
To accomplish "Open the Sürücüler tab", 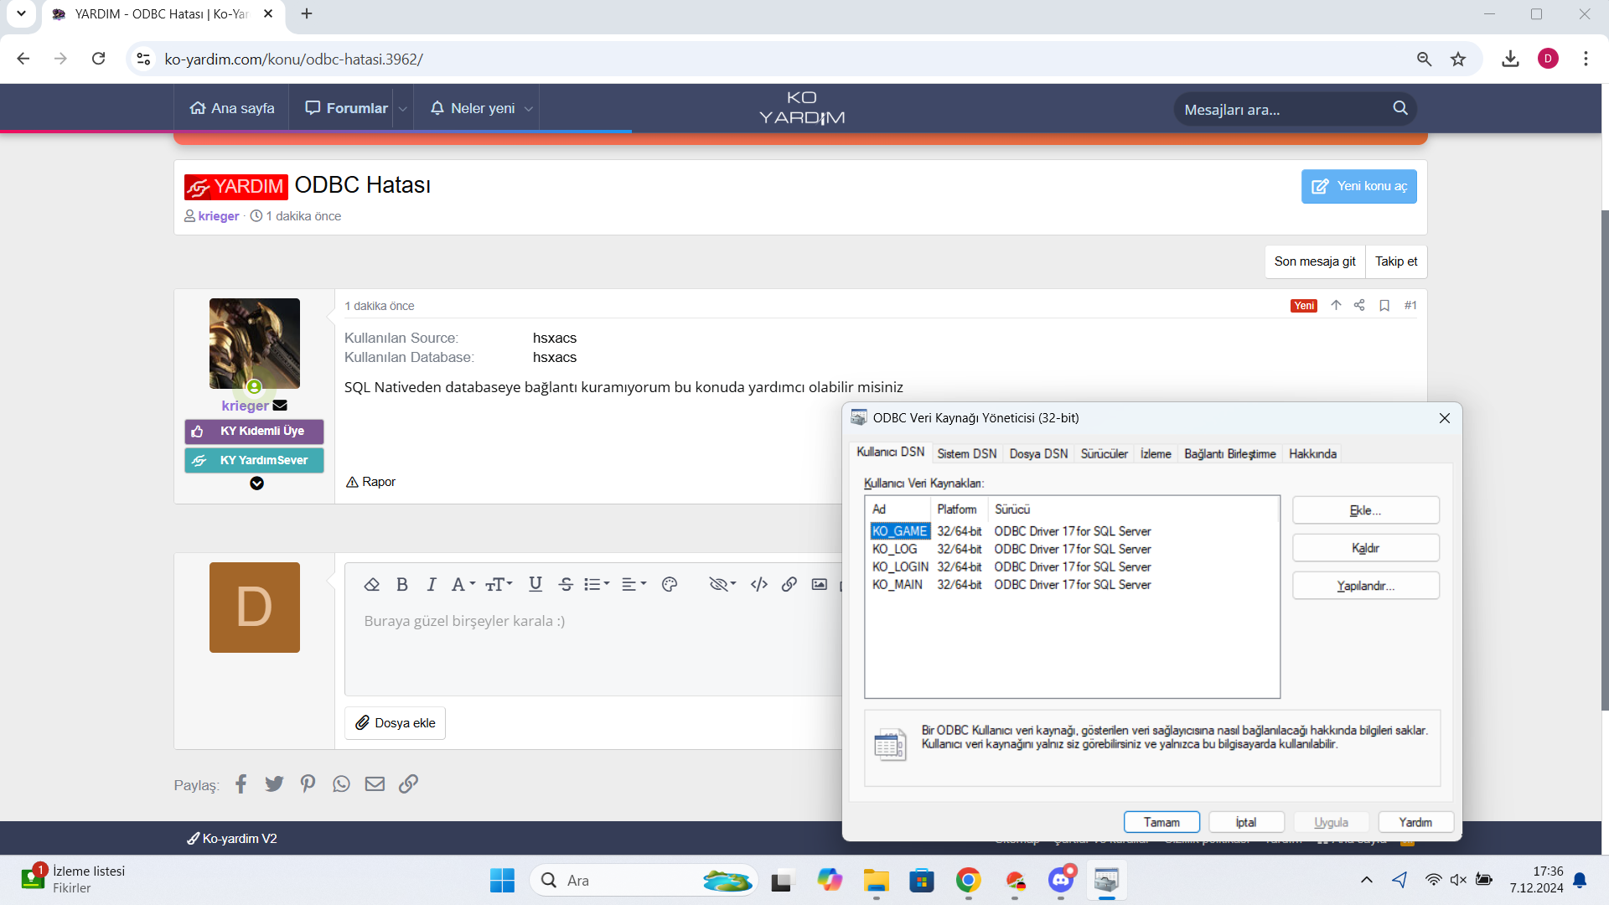I will pyautogui.click(x=1104, y=454).
